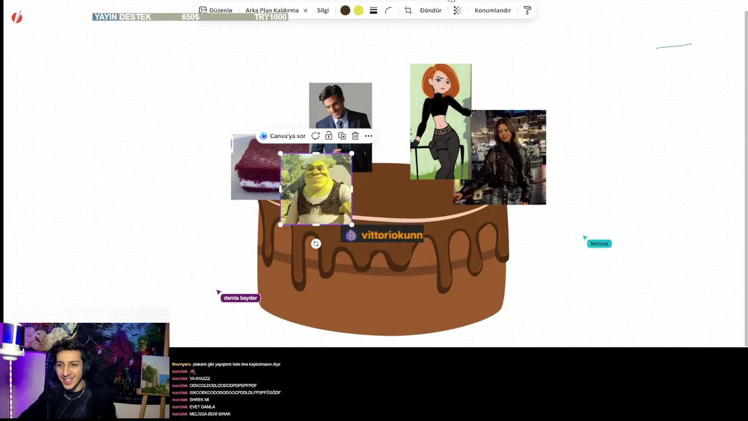Click the YAYIN DESTEK donation goal bar
This screenshot has height=421, width=748.
(190, 17)
